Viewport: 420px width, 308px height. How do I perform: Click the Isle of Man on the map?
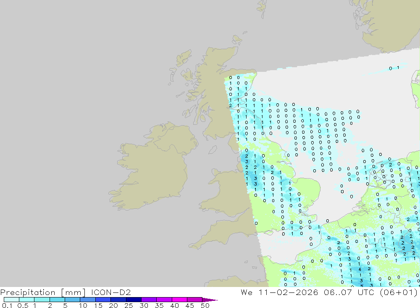pyautogui.click(x=213, y=150)
